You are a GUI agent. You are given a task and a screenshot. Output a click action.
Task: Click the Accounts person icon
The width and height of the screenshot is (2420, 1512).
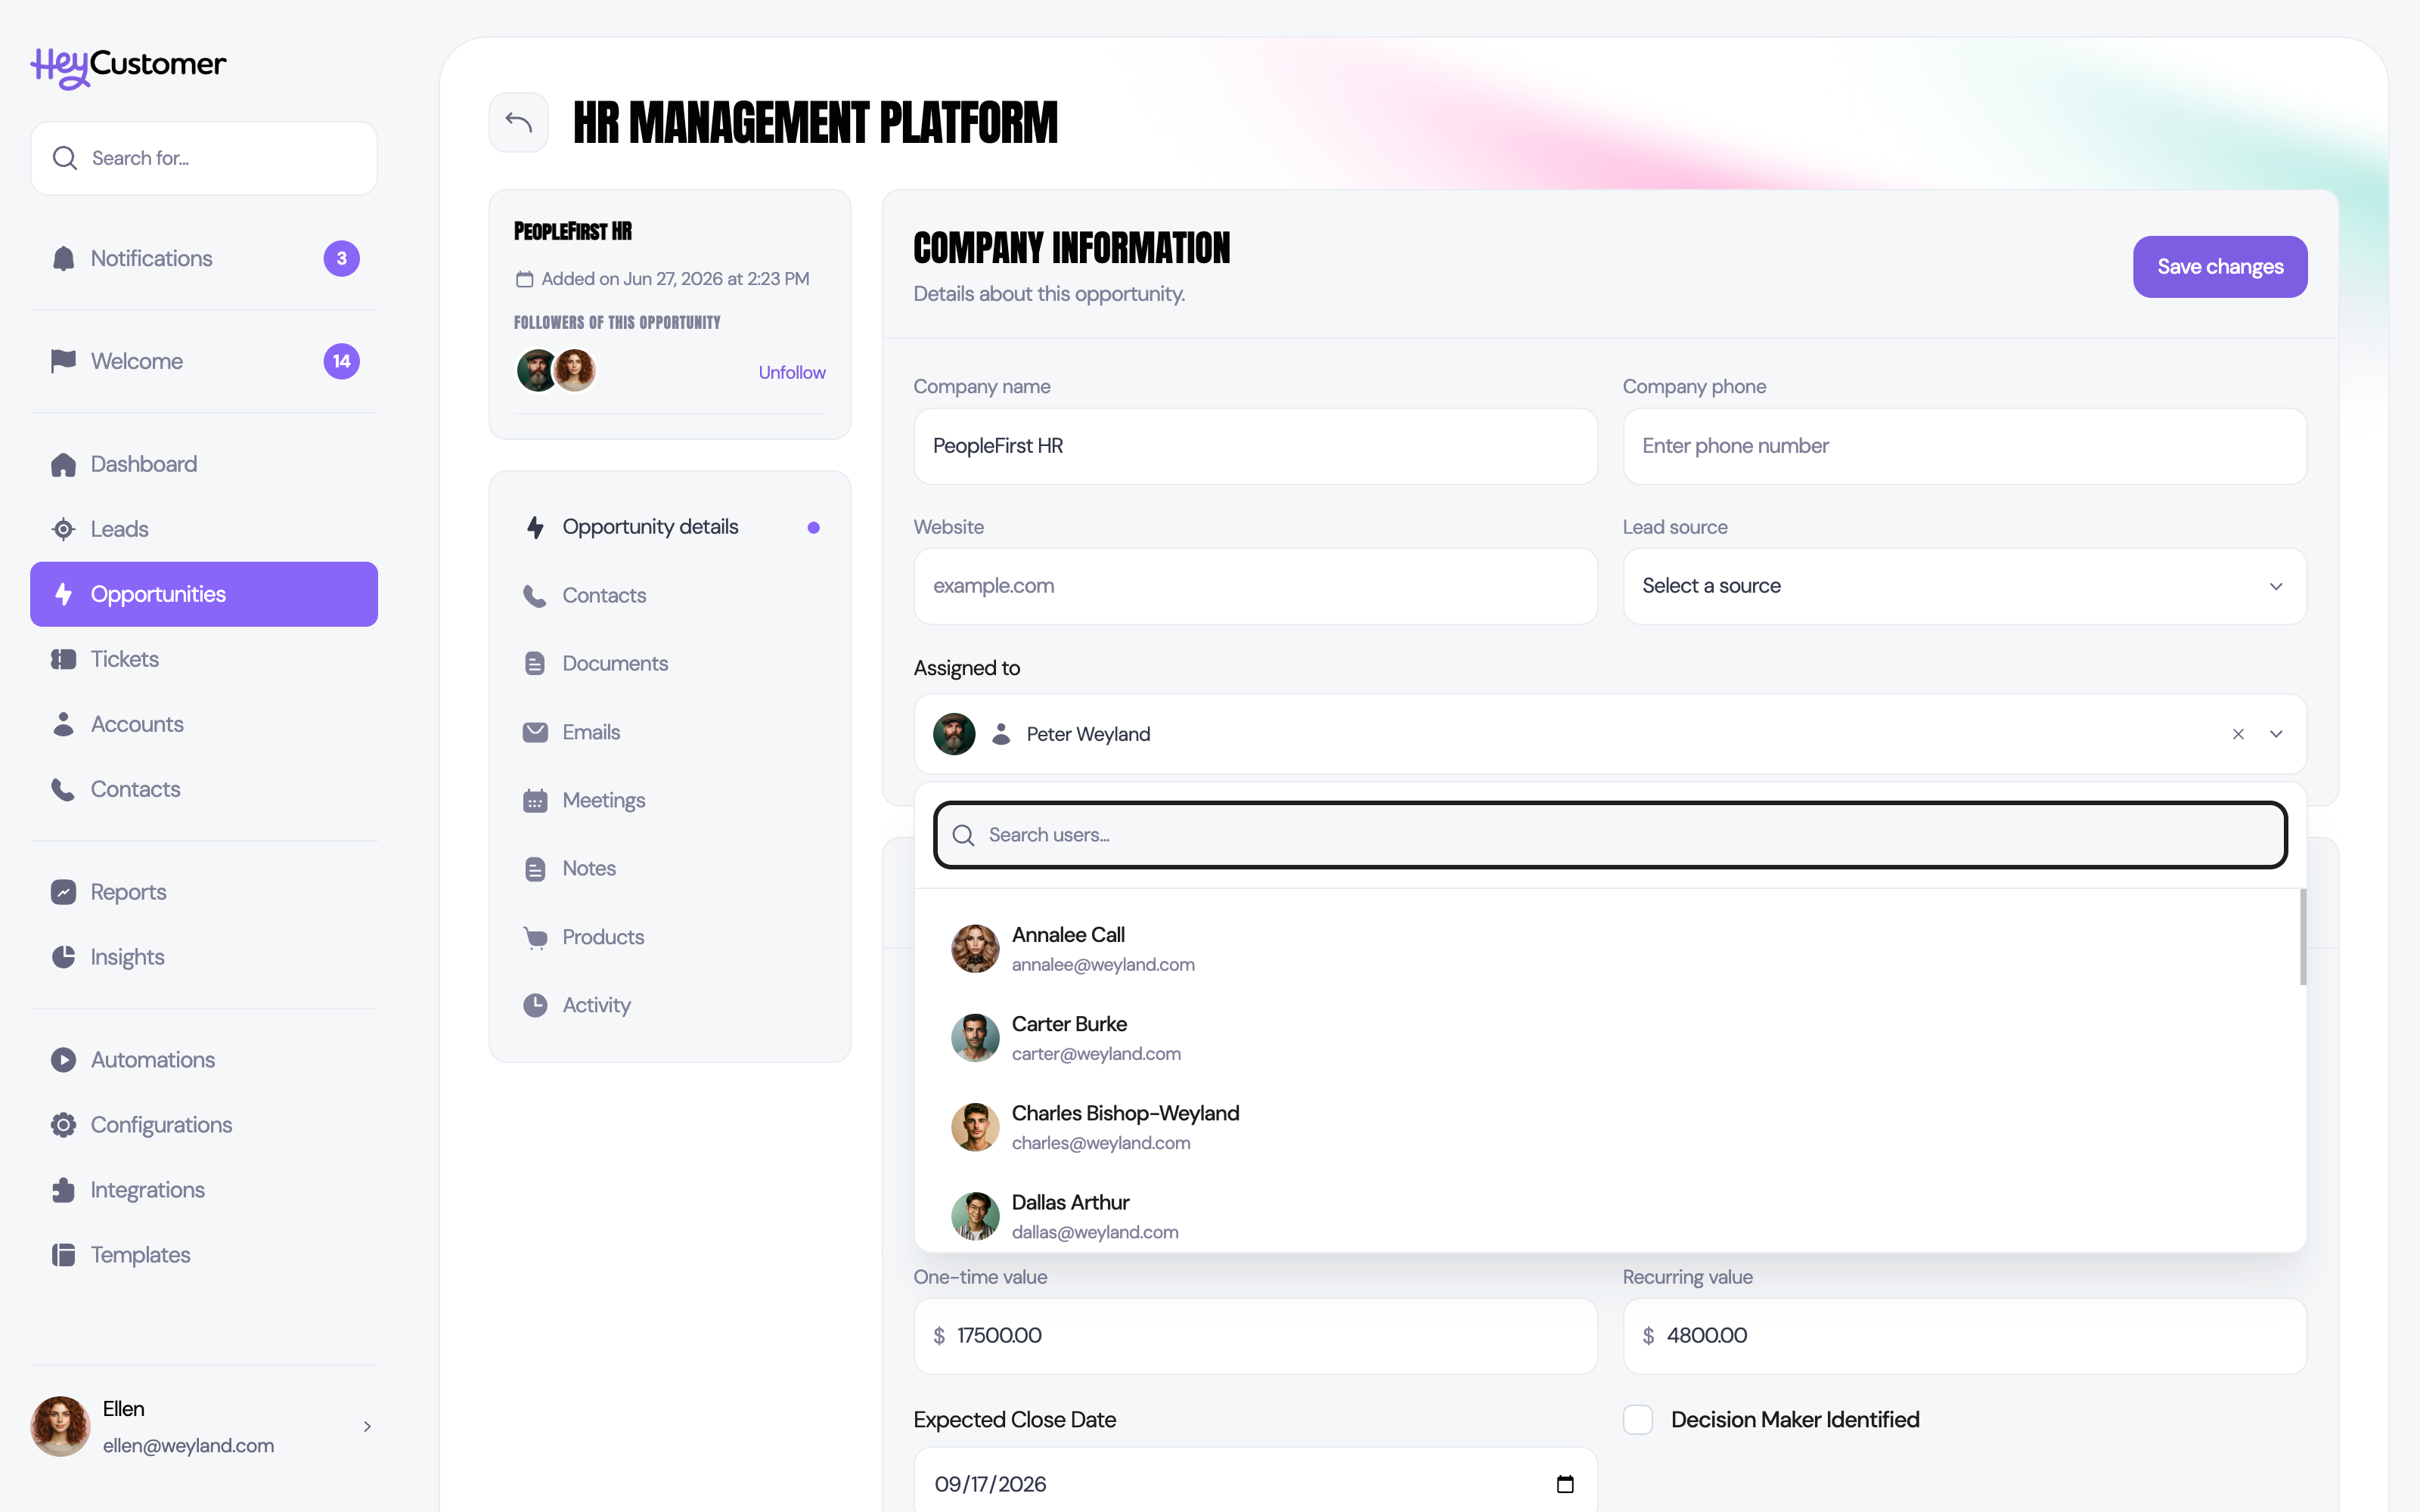point(63,724)
